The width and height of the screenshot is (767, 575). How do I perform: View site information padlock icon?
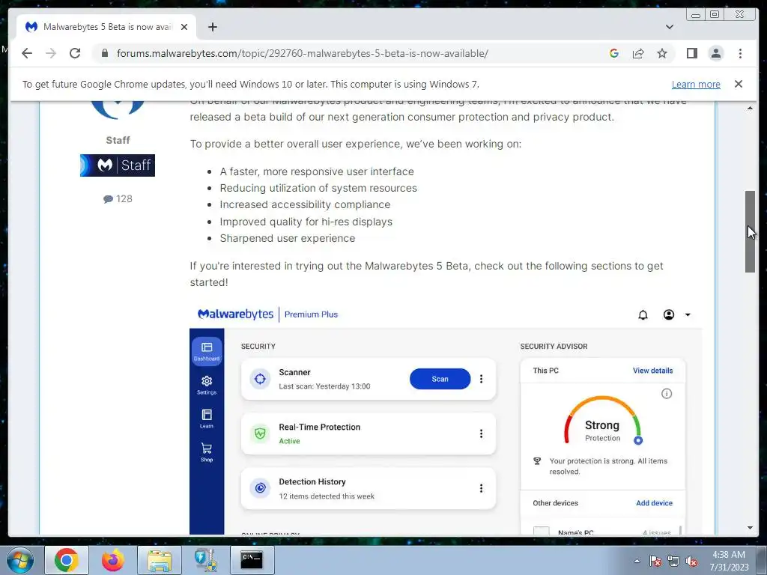point(105,53)
